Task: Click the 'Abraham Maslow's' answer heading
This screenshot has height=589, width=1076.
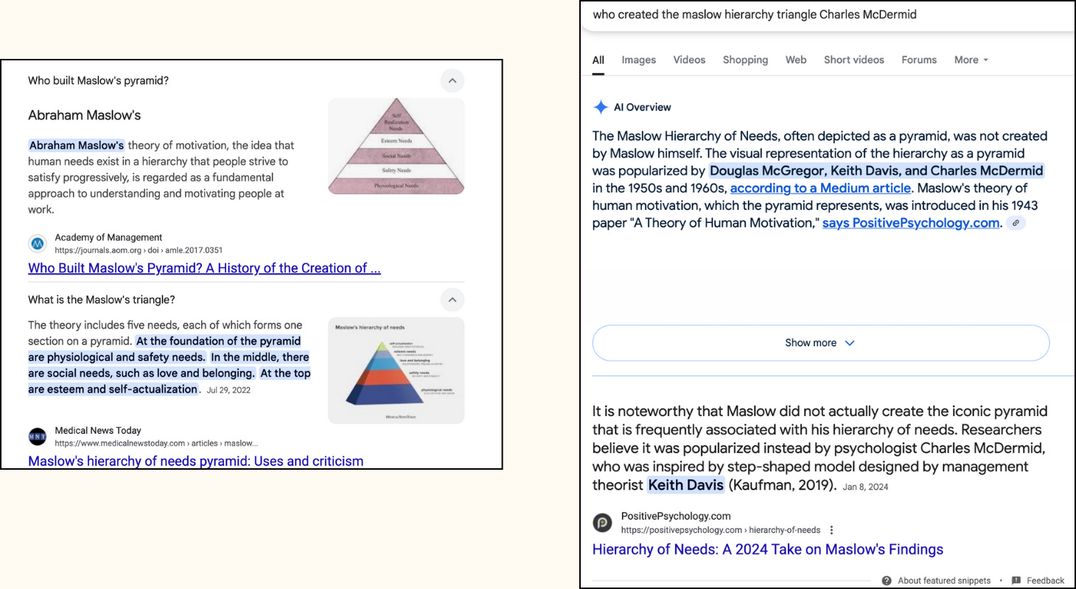Action: coord(84,115)
